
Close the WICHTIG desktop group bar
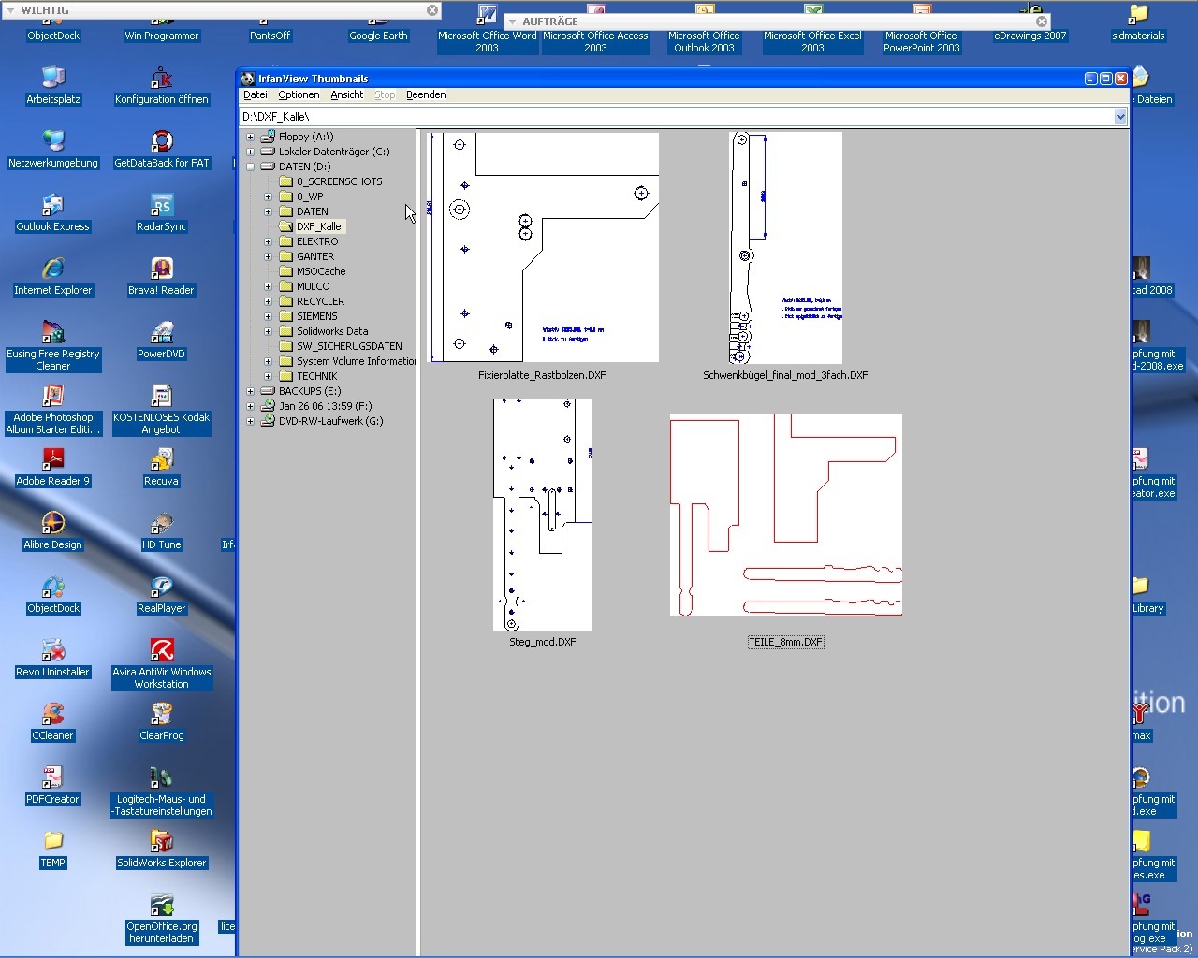432,10
